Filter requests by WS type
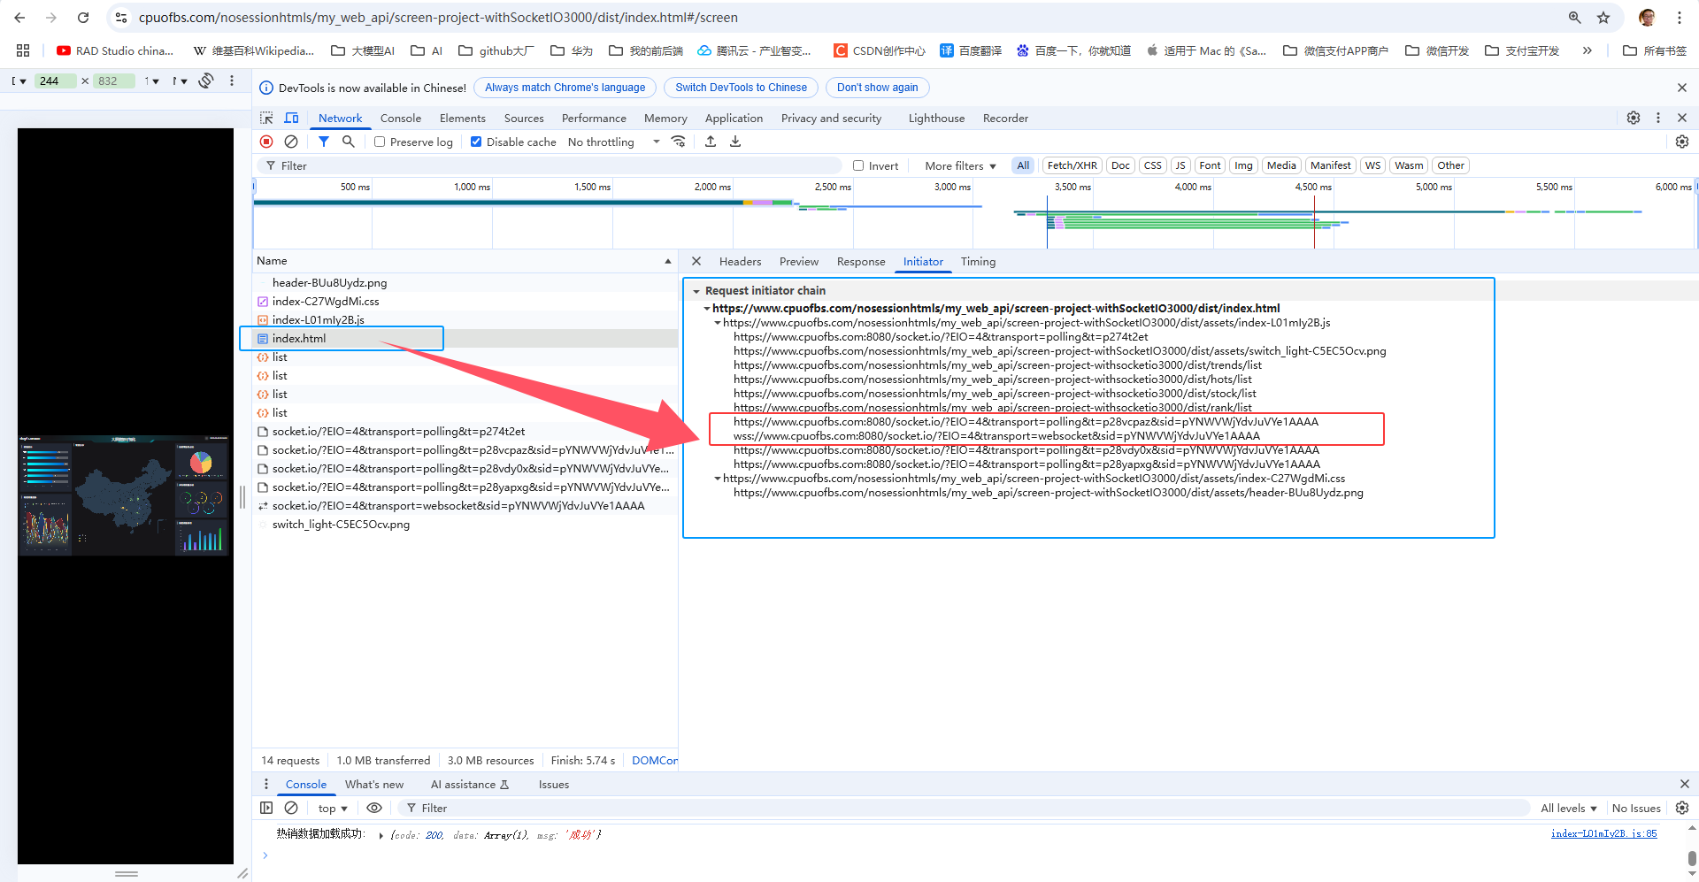Image resolution: width=1699 pixels, height=882 pixels. tap(1372, 165)
